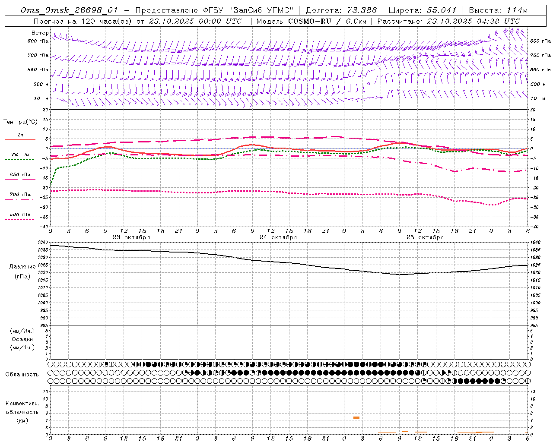Click the (мм/1ч.) precipitation unit label
This screenshot has width=553, height=442.
click(22, 347)
